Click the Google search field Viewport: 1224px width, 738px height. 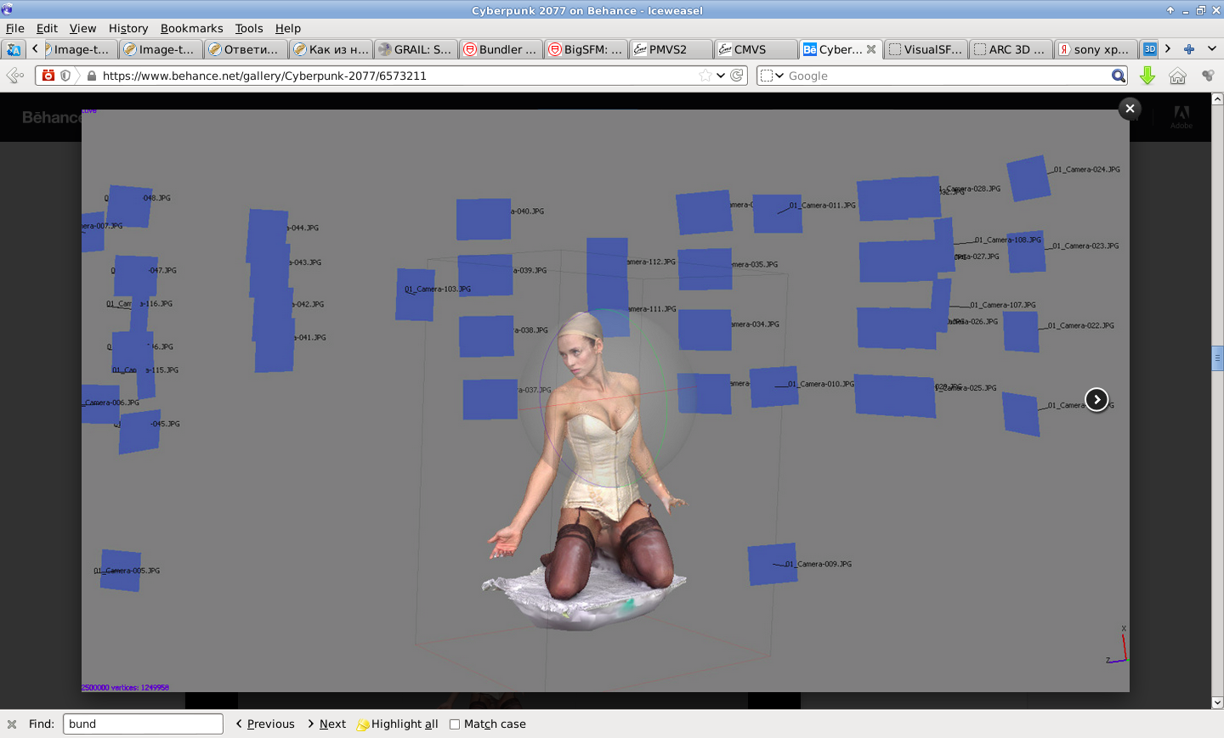[948, 76]
